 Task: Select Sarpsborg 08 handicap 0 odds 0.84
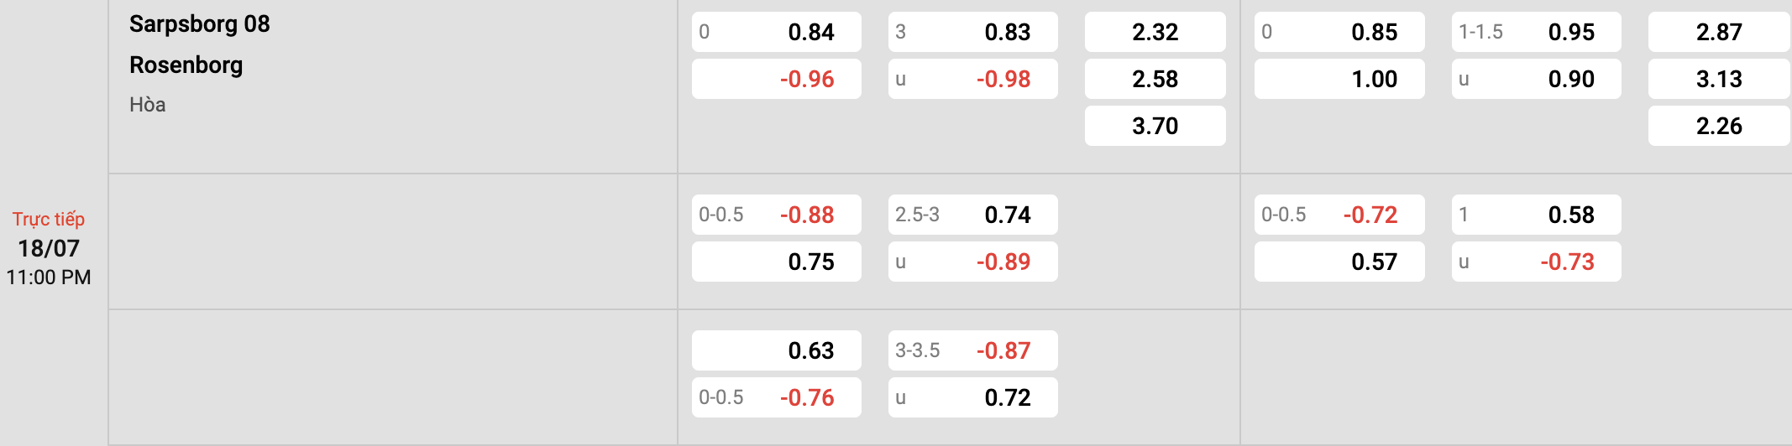(x=777, y=32)
